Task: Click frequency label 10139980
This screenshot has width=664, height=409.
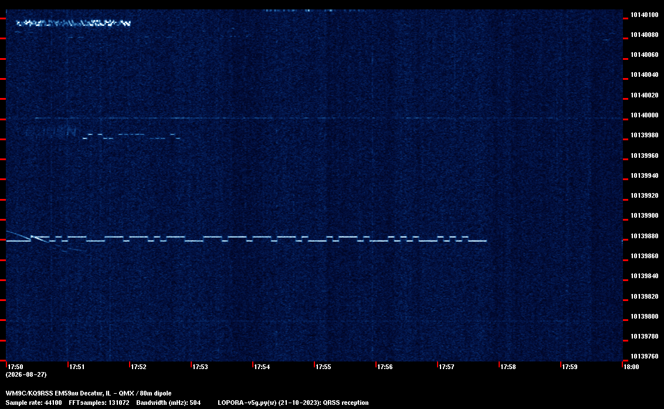Action: [x=645, y=135]
